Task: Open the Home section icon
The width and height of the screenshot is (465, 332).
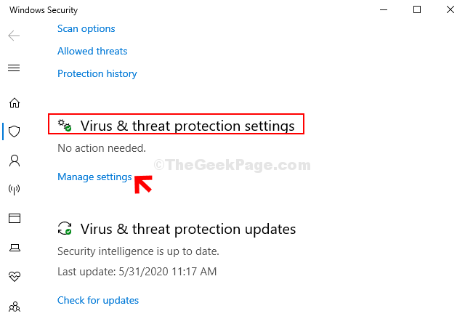Action: (x=15, y=103)
